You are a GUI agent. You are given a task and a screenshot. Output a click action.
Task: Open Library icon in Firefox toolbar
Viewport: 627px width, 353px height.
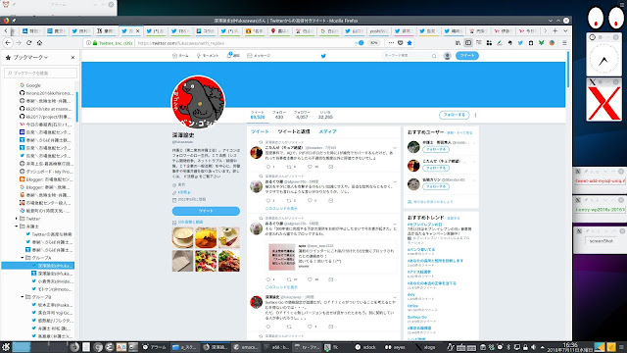[458, 43]
